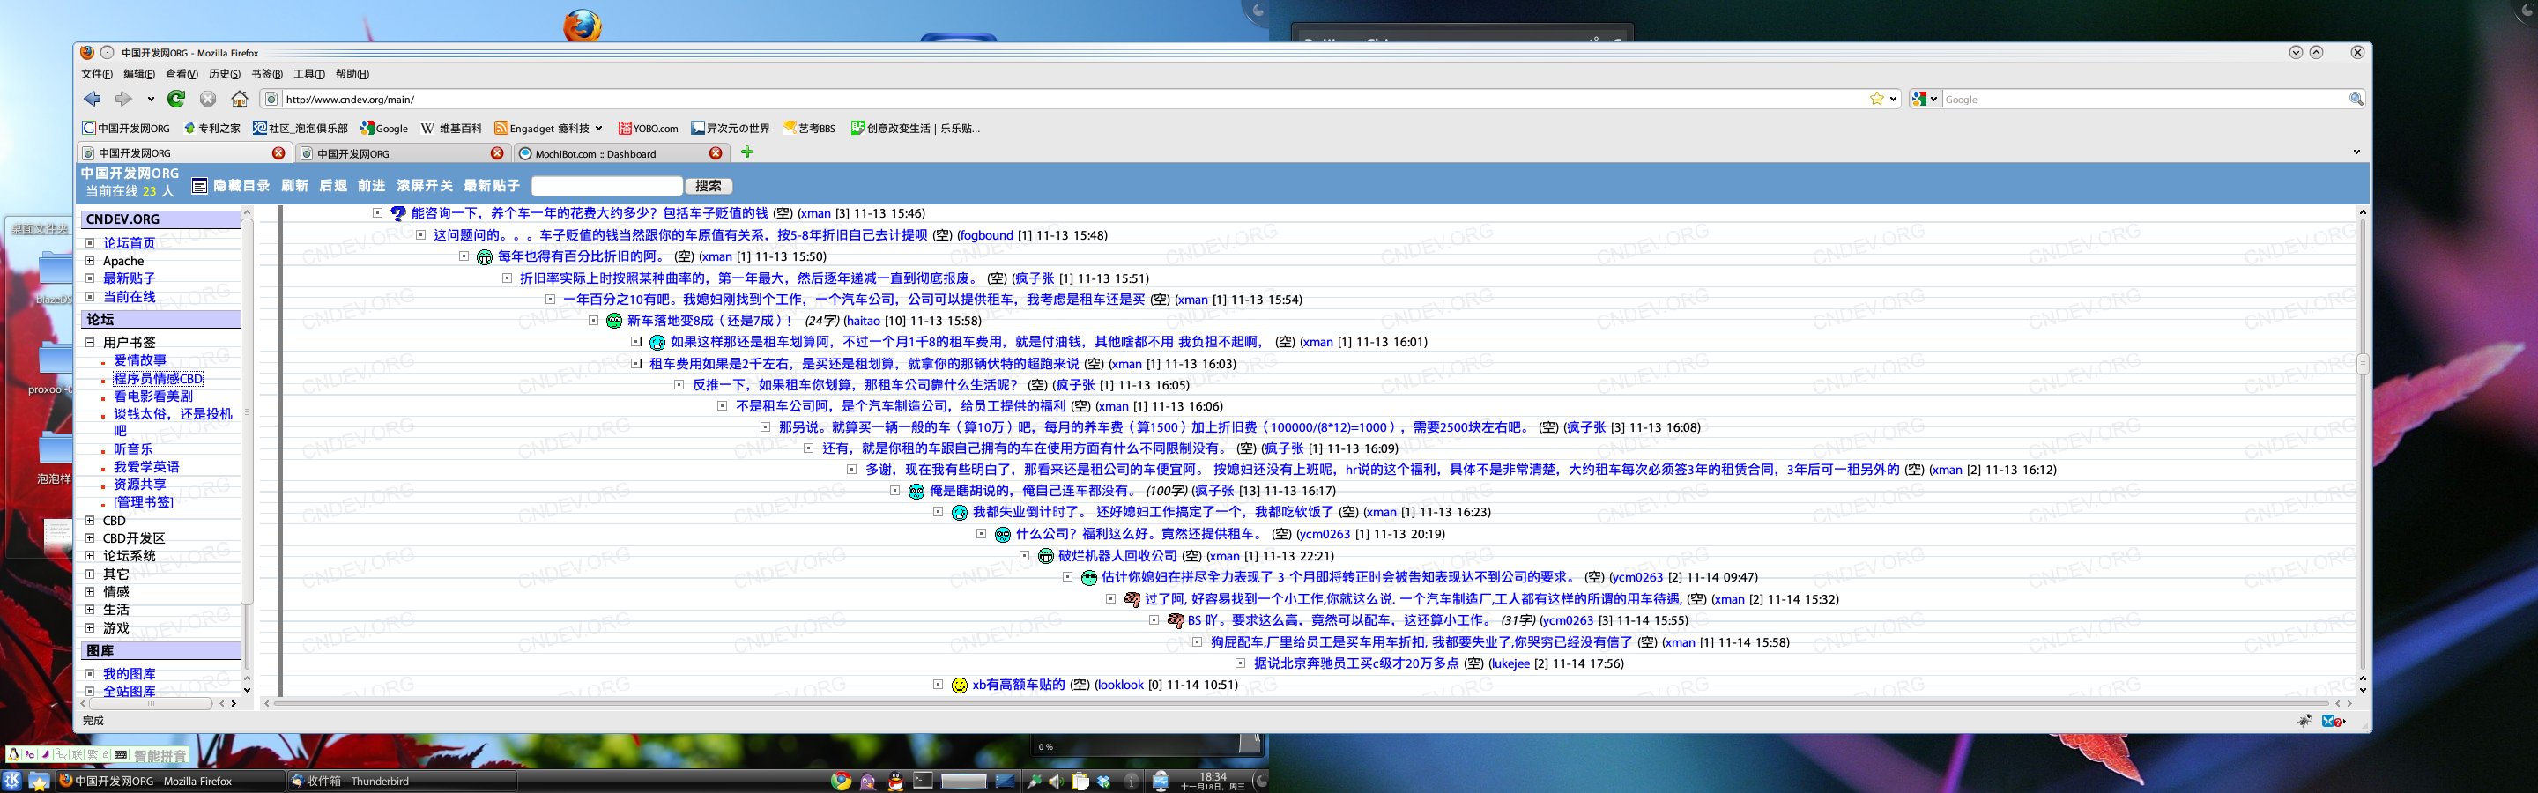2538x793 pixels.
Task: Expand the CBD开发区 tree node
Action: coord(90,537)
